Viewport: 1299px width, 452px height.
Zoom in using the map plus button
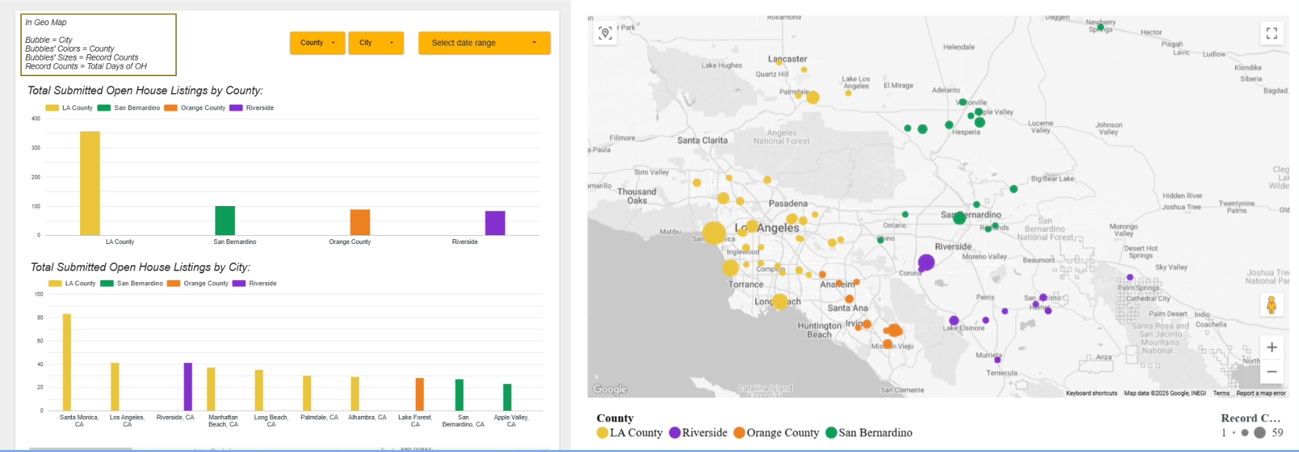tap(1271, 347)
